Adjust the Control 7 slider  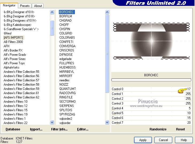pyautogui.click(x=151, y=123)
